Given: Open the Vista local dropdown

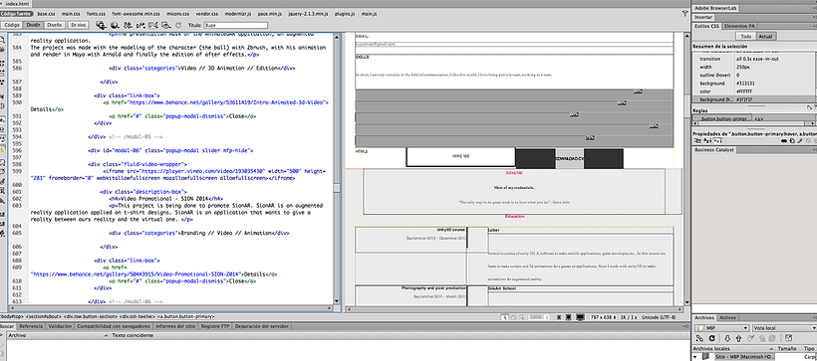Looking at the screenshot, I should pos(785,328).
